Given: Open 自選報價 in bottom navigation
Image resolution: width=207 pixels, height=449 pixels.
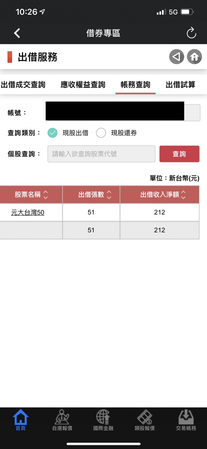Looking at the screenshot, I should tap(62, 420).
